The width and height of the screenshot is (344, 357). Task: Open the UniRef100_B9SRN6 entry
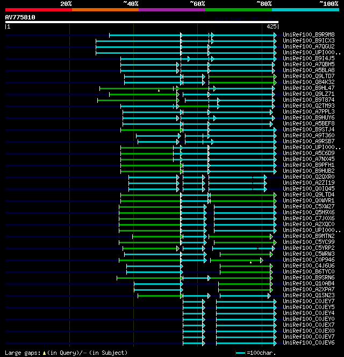tap(309, 277)
